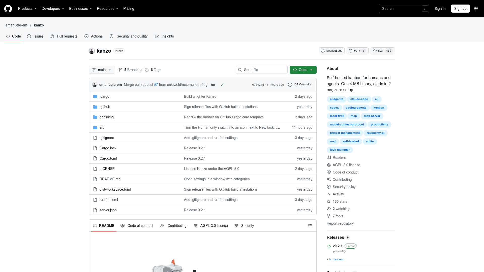Focus the Go to file input
The height and width of the screenshot is (272, 484).
click(262, 70)
